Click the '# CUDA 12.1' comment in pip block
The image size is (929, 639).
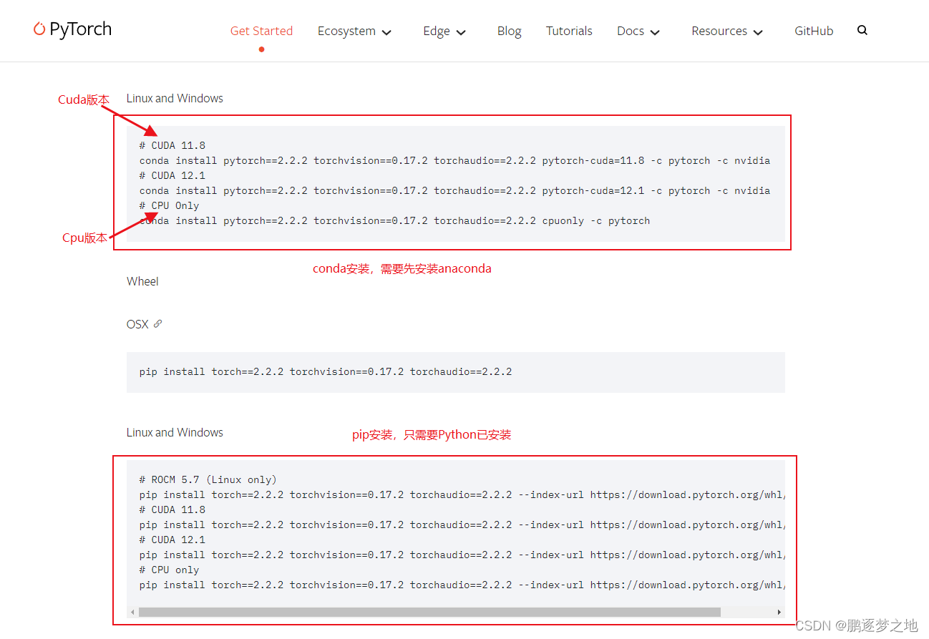(x=172, y=540)
